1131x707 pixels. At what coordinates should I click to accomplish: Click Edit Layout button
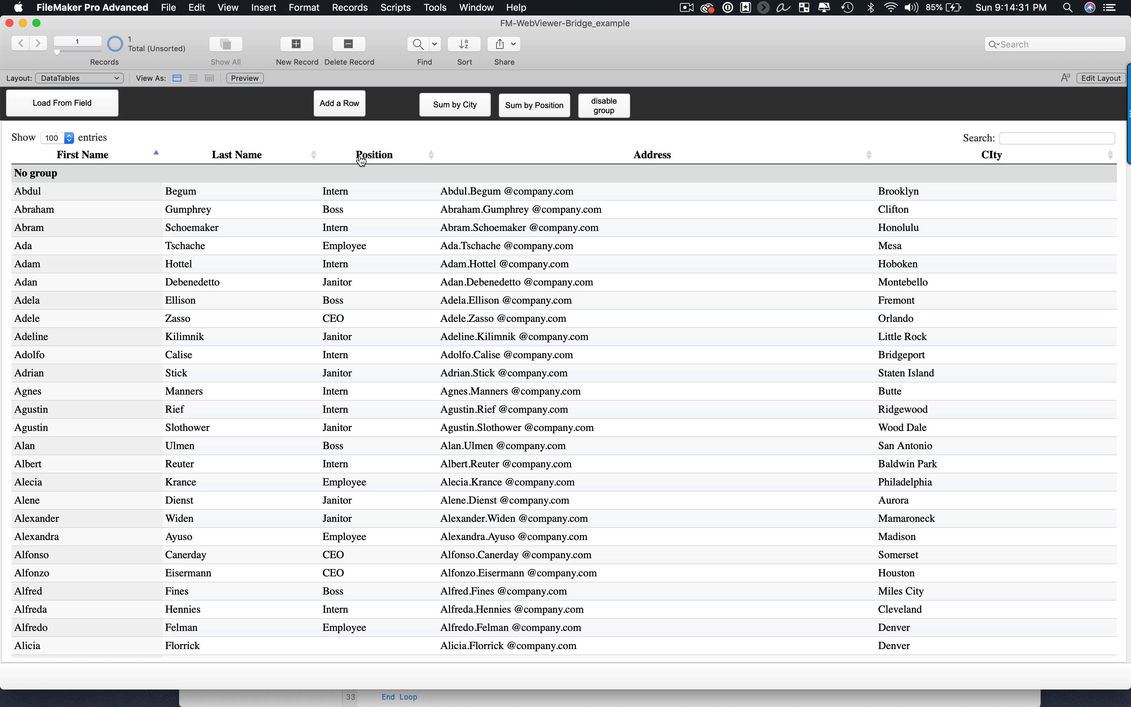click(x=1101, y=78)
